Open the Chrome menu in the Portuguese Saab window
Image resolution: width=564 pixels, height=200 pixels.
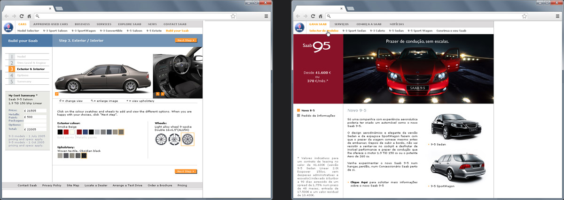pyautogui.click(x=556, y=16)
